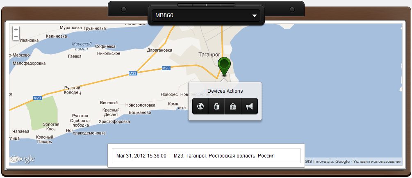Click the M23 road badge near Русский Колодец

38,98
